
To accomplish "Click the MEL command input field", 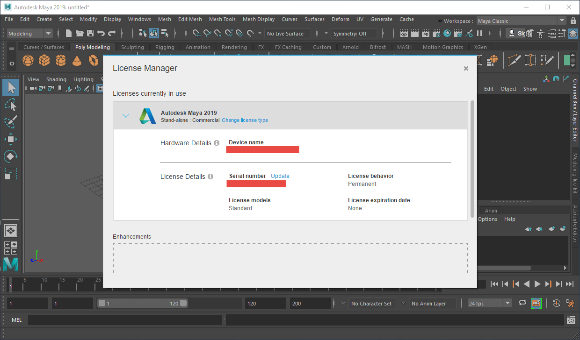I will point(125,320).
